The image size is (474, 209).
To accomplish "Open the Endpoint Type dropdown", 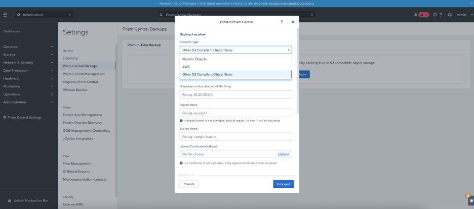I will [235, 50].
